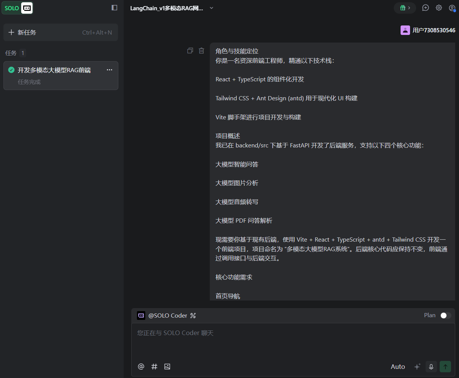Click the # context reference icon
This screenshot has height=378, width=459.
154,367
